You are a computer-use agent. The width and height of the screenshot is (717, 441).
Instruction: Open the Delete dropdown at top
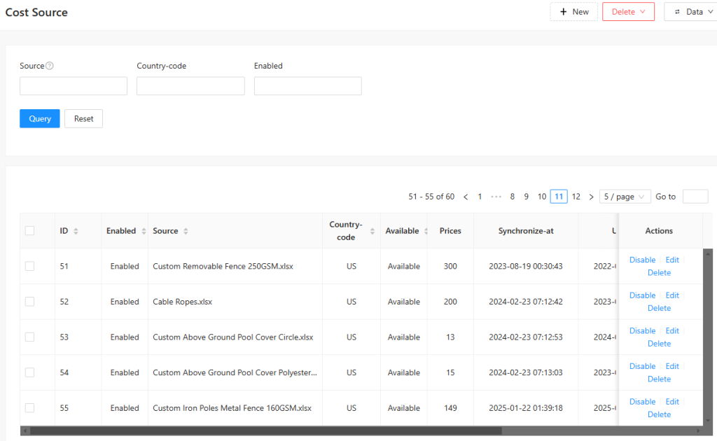(628, 12)
